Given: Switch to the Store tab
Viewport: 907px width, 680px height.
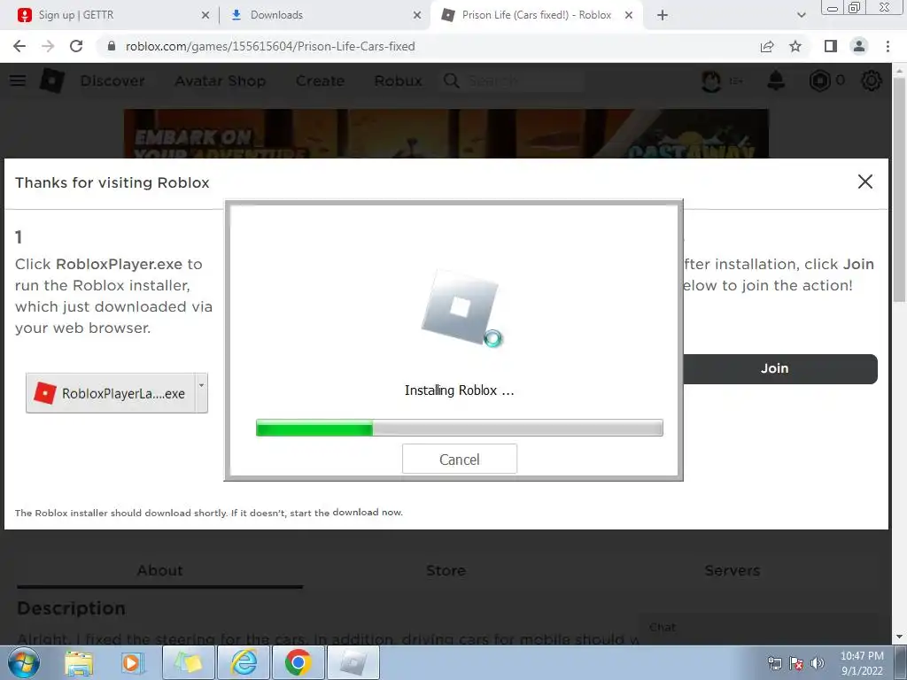Looking at the screenshot, I should click(x=446, y=571).
